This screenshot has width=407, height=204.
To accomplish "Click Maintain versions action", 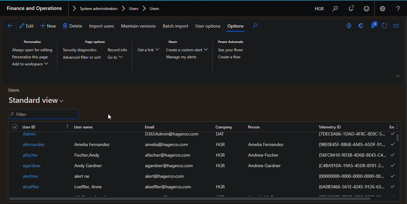I will [x=138, y=26].
